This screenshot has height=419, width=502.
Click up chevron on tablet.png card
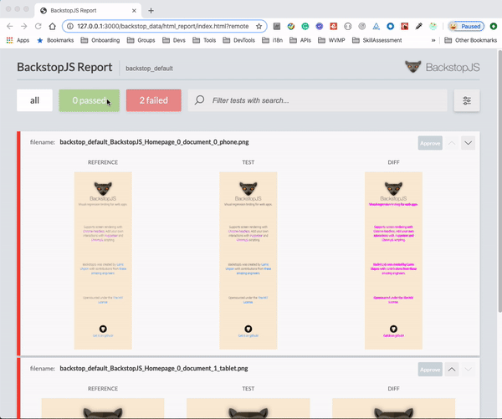(452, 370)
